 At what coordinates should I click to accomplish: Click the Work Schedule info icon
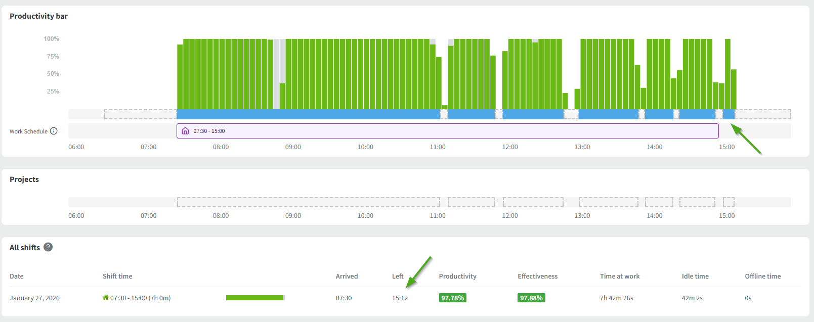click(x=54, y=131)
